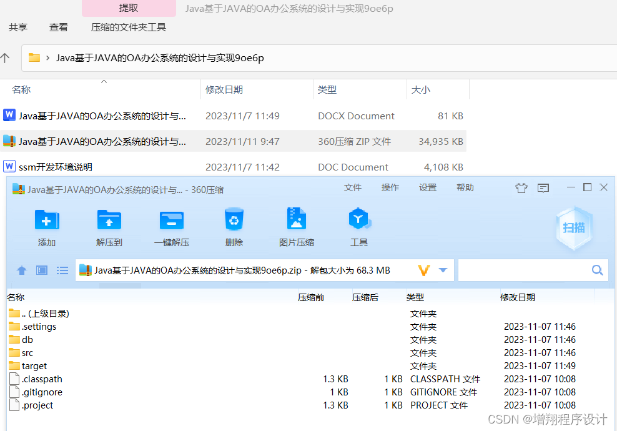Click the 名称 column sort arrow
This screenshot has width=617, height=431.
[x=104, y=82]
